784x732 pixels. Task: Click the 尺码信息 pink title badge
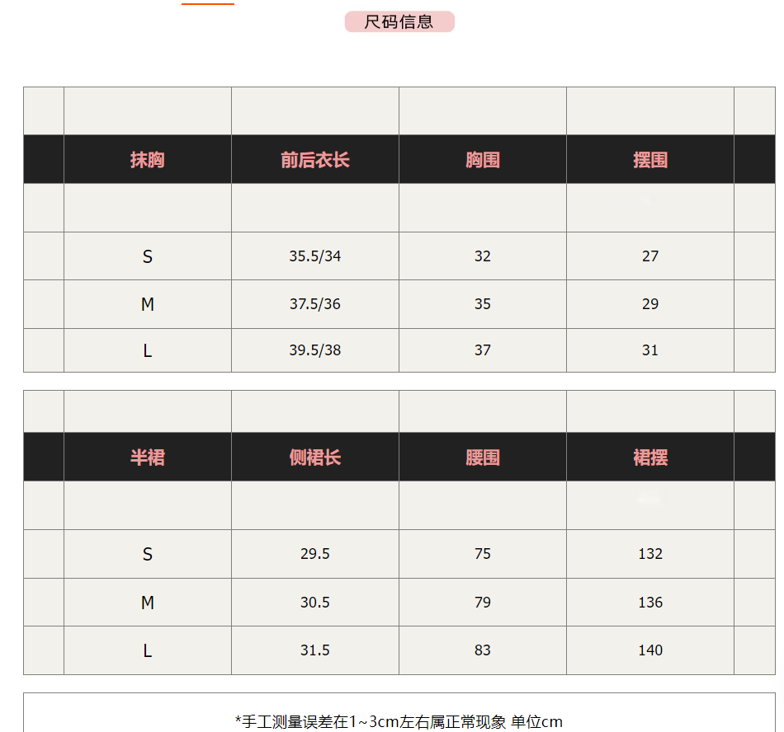(x=399, y=22)
